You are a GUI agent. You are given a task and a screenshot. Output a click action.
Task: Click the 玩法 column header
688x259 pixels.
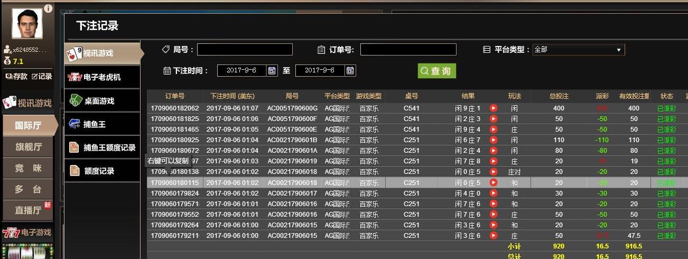(x=515, y=96)
